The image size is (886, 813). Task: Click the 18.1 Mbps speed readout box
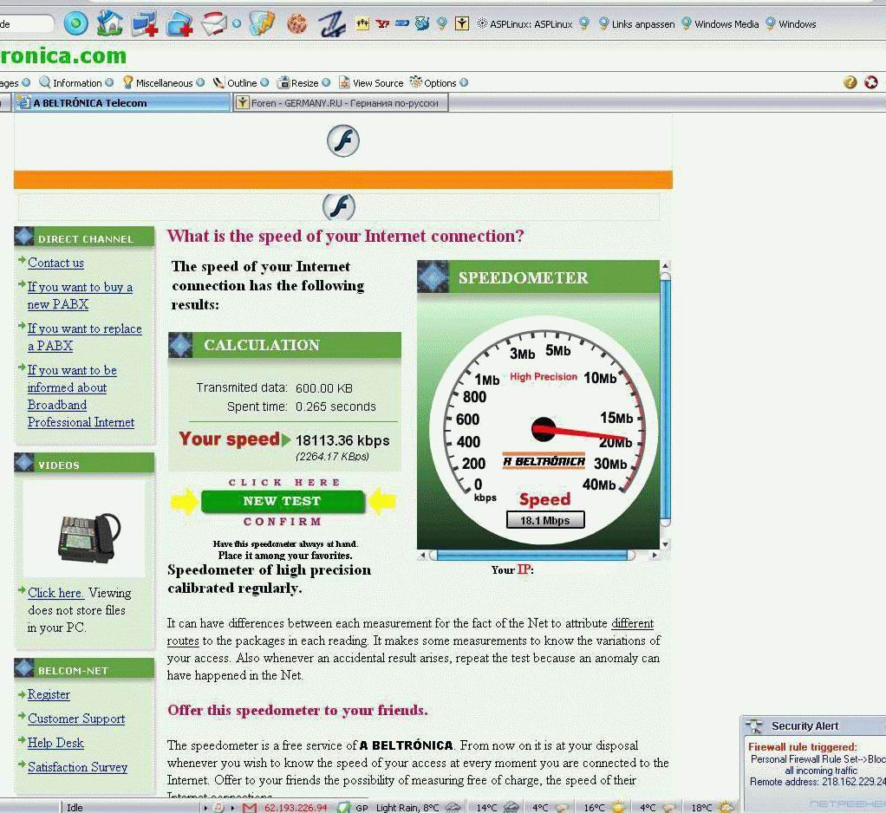545,520
